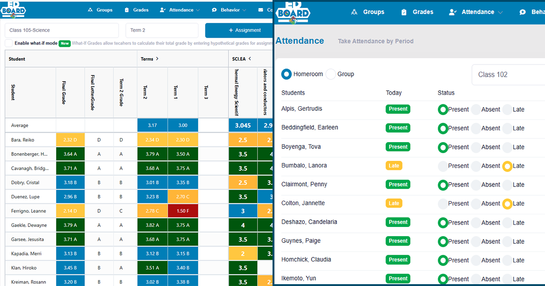Set Bumbalo, Lanora status to Present
545x286 pixels.
click(443, 166)
